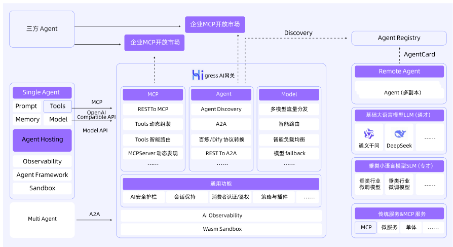Click the 三方 Agent box
453x247 pixels.
pyautogui.click(x=42, y=29)
